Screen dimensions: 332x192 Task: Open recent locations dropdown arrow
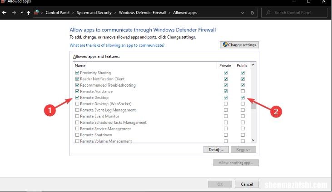tap(22, 13)
